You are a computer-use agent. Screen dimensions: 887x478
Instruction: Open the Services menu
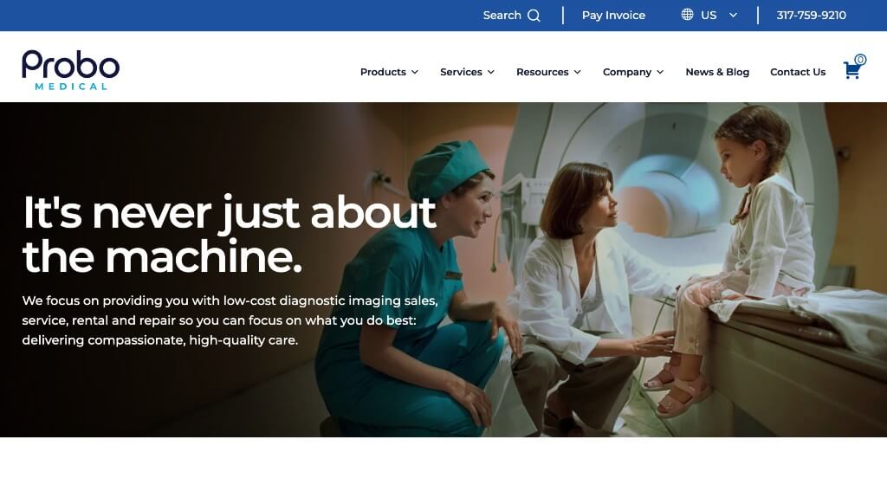click(x=461, y=72)
